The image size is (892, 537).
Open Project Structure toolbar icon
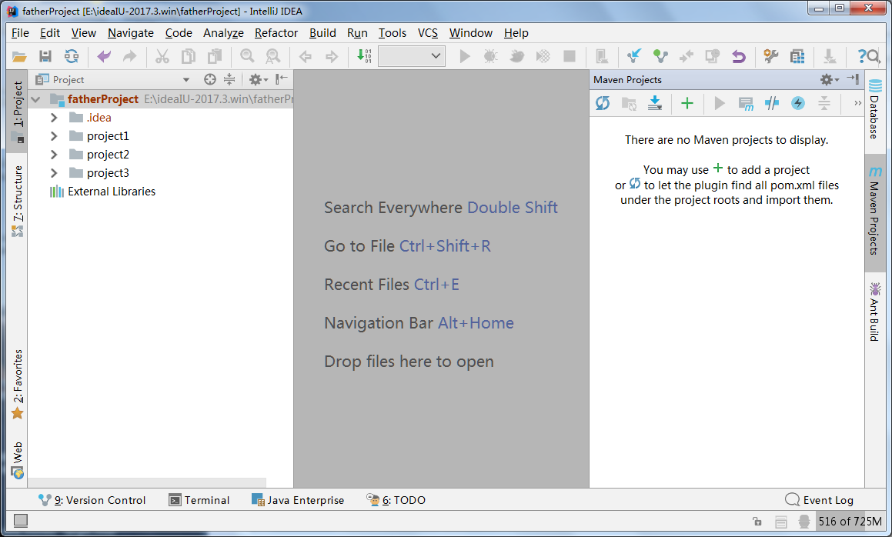tap(797, 56)
